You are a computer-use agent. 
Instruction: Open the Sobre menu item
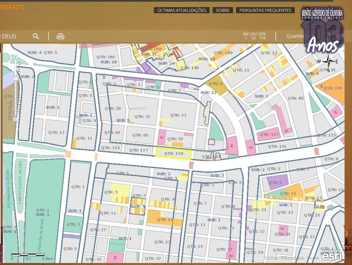(x=223, y=10)
